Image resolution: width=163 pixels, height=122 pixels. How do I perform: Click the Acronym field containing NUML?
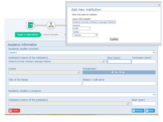(x=81, y=29)
